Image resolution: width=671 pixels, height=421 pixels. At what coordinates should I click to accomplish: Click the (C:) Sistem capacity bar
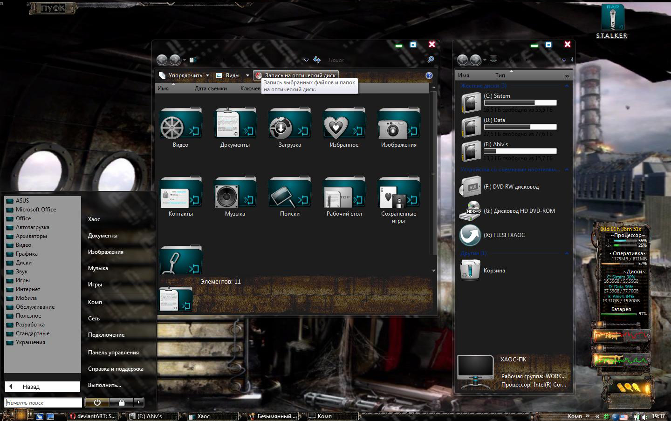coord(520,103)
